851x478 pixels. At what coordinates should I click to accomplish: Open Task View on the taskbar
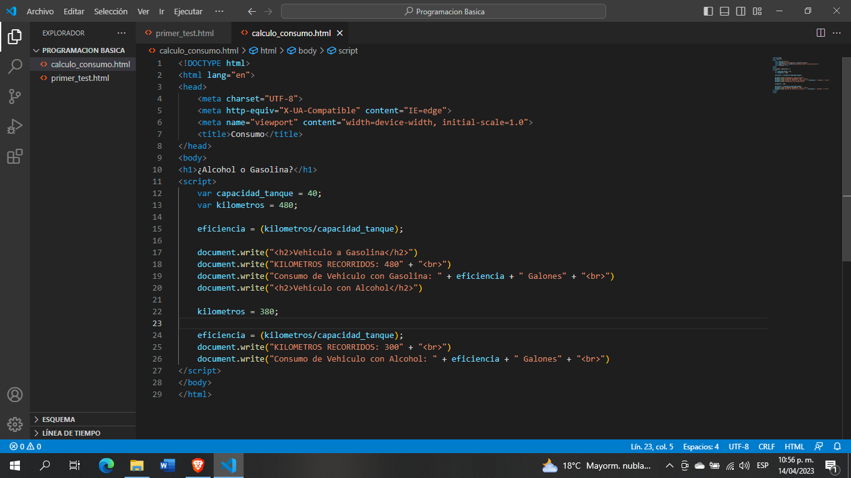[x=75, y=465]
